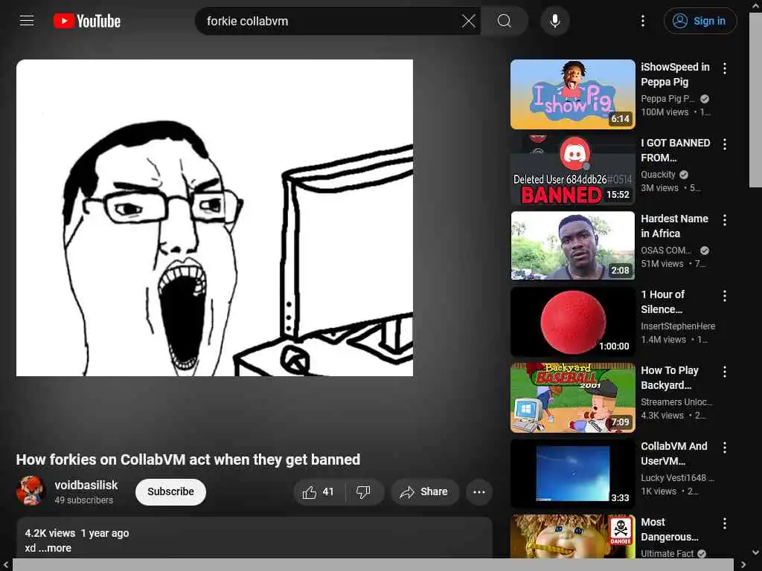Go to the YouTube home logo
Image resolution: width=762 pixels, height=571 pixels.
coord(87,21)
